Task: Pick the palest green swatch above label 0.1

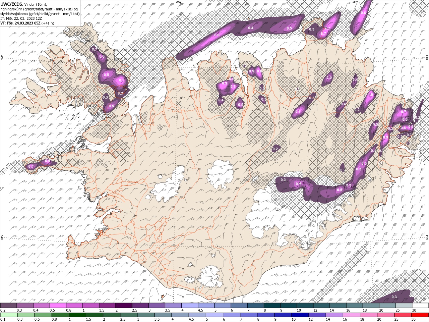Action: (x=9, y=315)
